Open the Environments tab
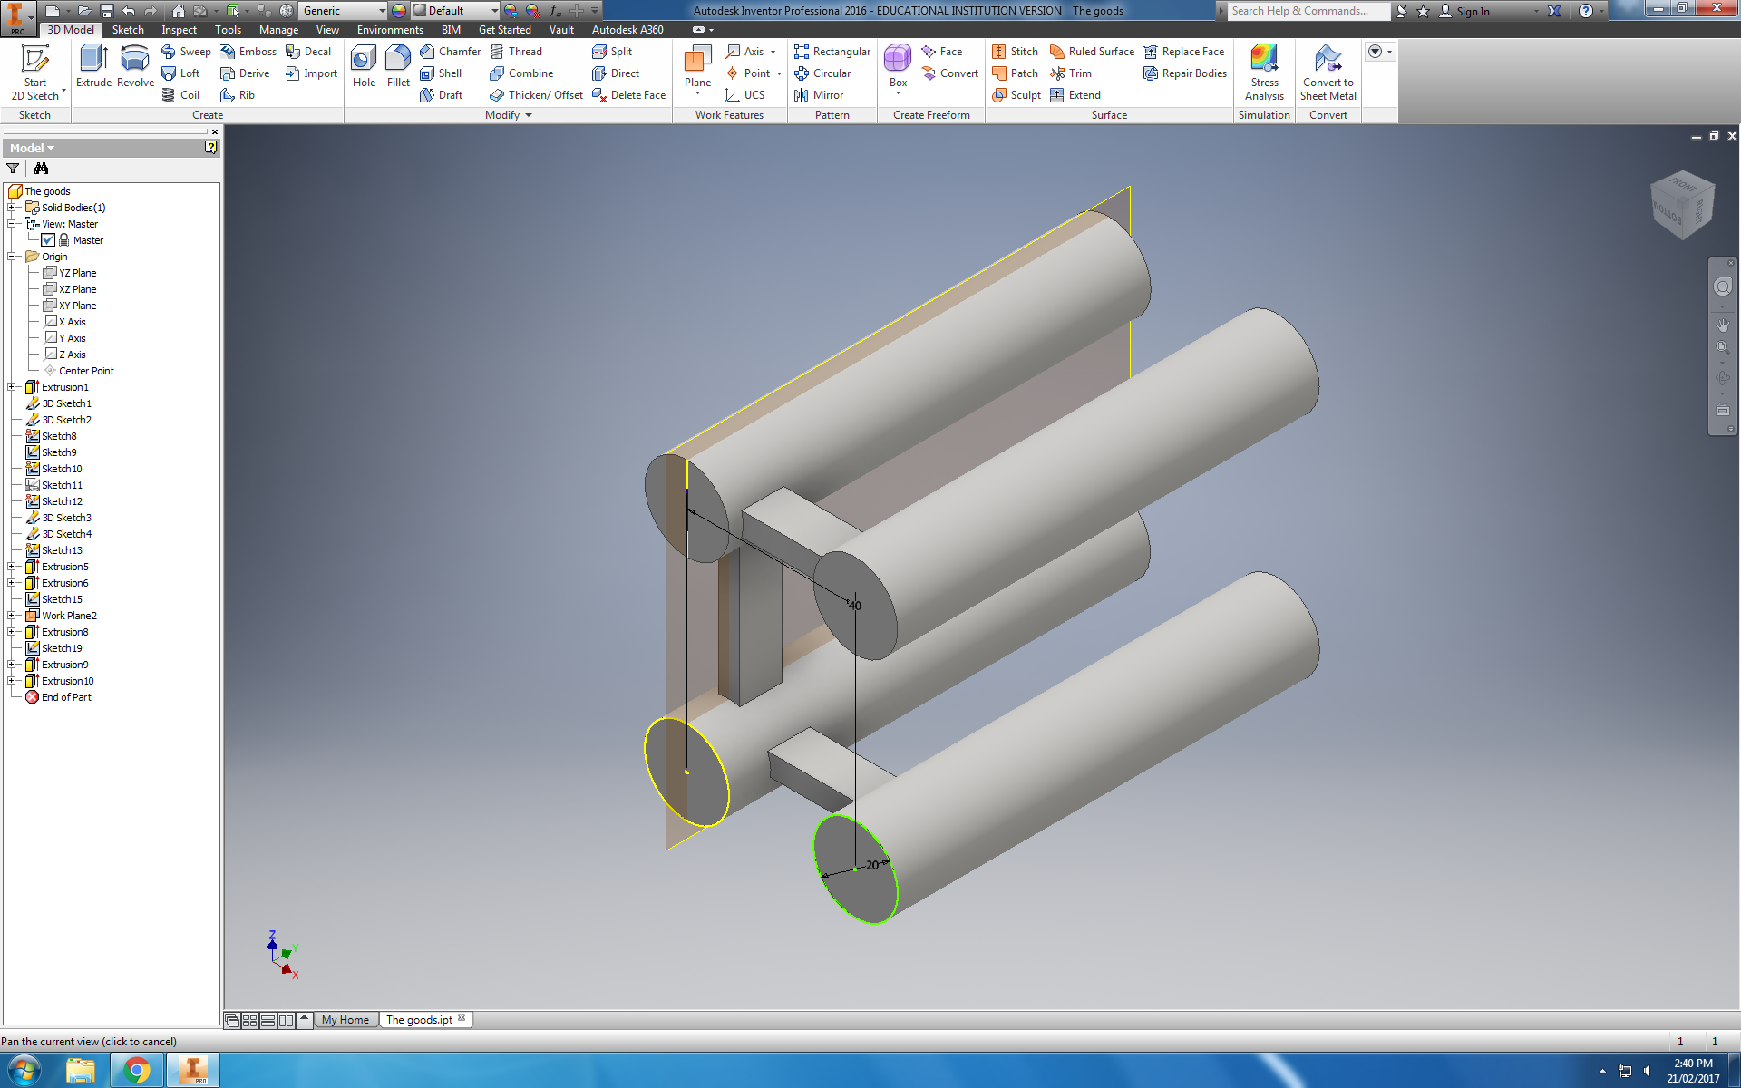The width and height of the screenshot is (1741, 1088). 390,30
